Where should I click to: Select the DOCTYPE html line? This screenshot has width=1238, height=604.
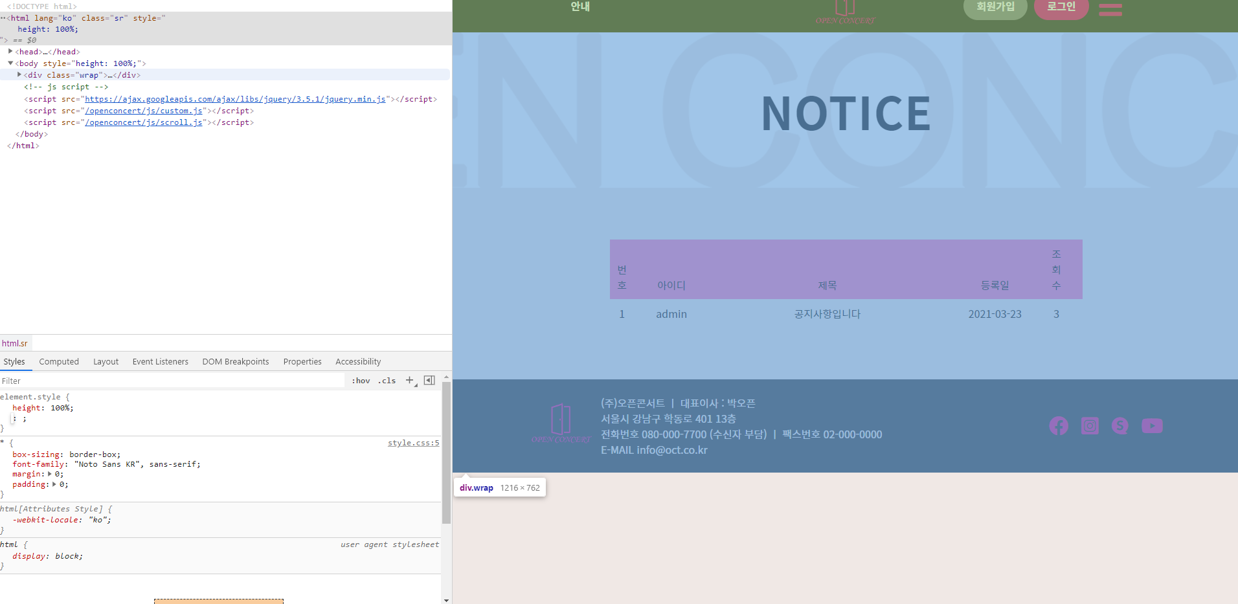[42, 6]
